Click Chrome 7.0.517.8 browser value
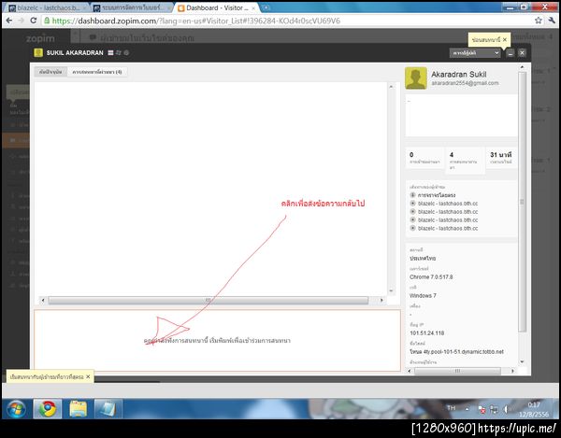Image resolution: width=561 pixels, height=438 pixels. [x=431, y=276]
